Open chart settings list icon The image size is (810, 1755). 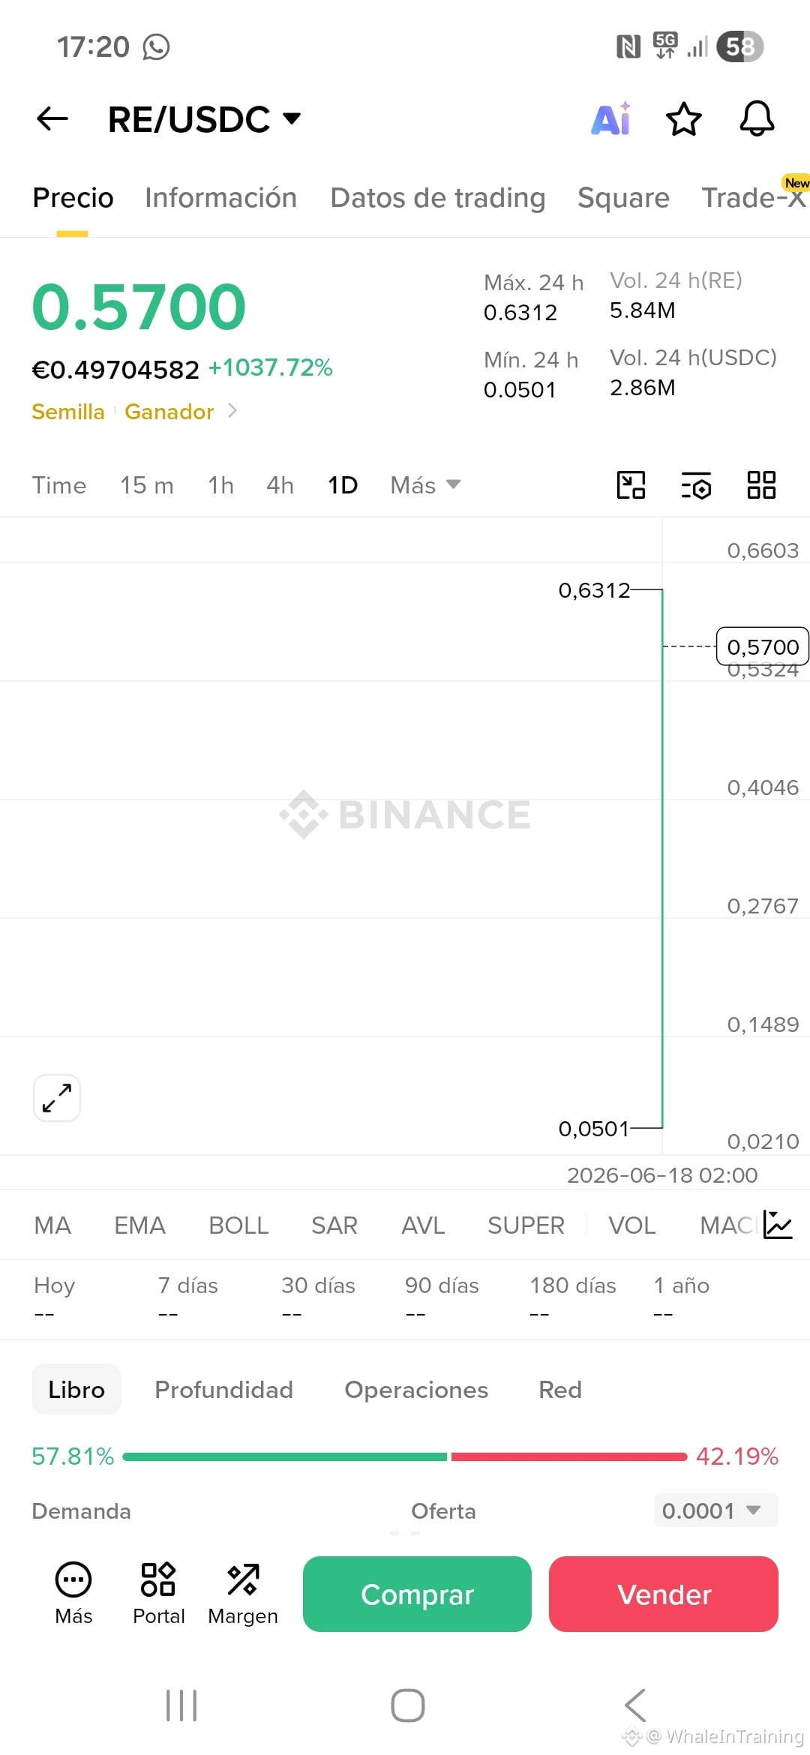point(696,485)
